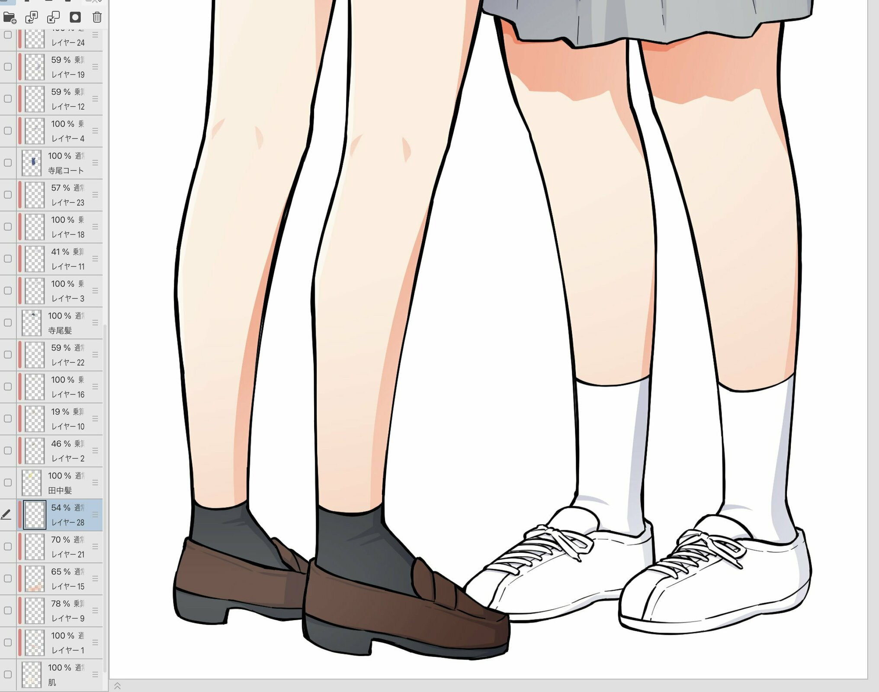
Task: Tick the checkbox for レイヤー 18
Action: pos(8,227)
